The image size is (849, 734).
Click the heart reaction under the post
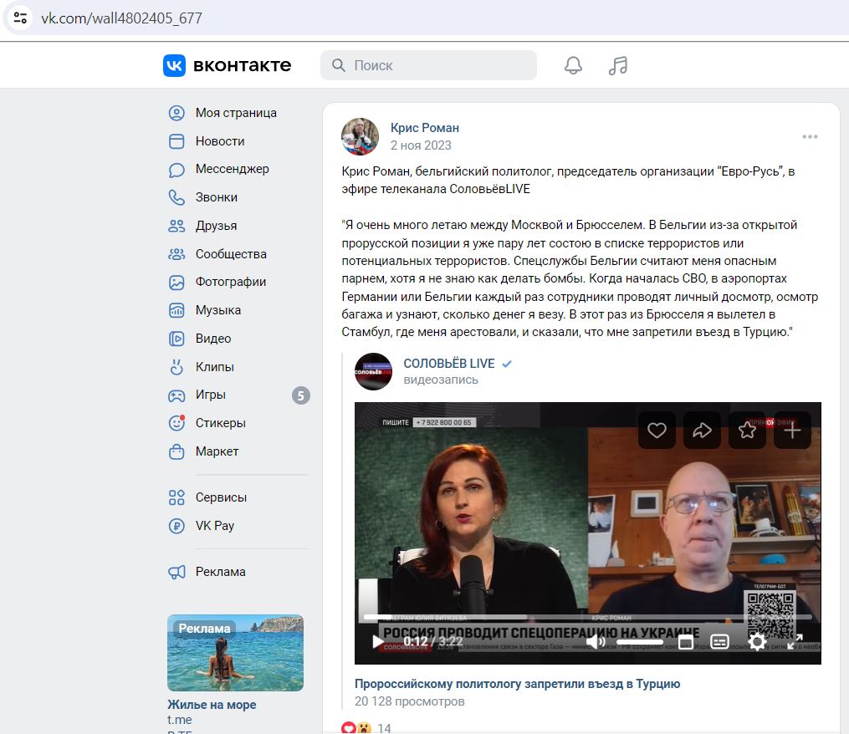click(x=349, y=728)
